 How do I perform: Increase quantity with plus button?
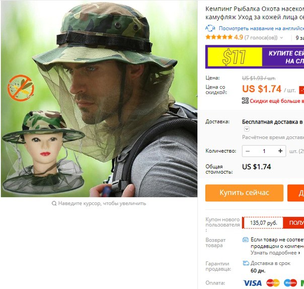280,151
